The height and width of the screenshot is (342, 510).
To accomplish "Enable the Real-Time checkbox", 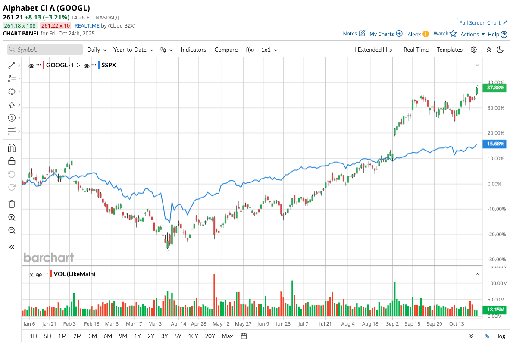I will pos(398,50).
